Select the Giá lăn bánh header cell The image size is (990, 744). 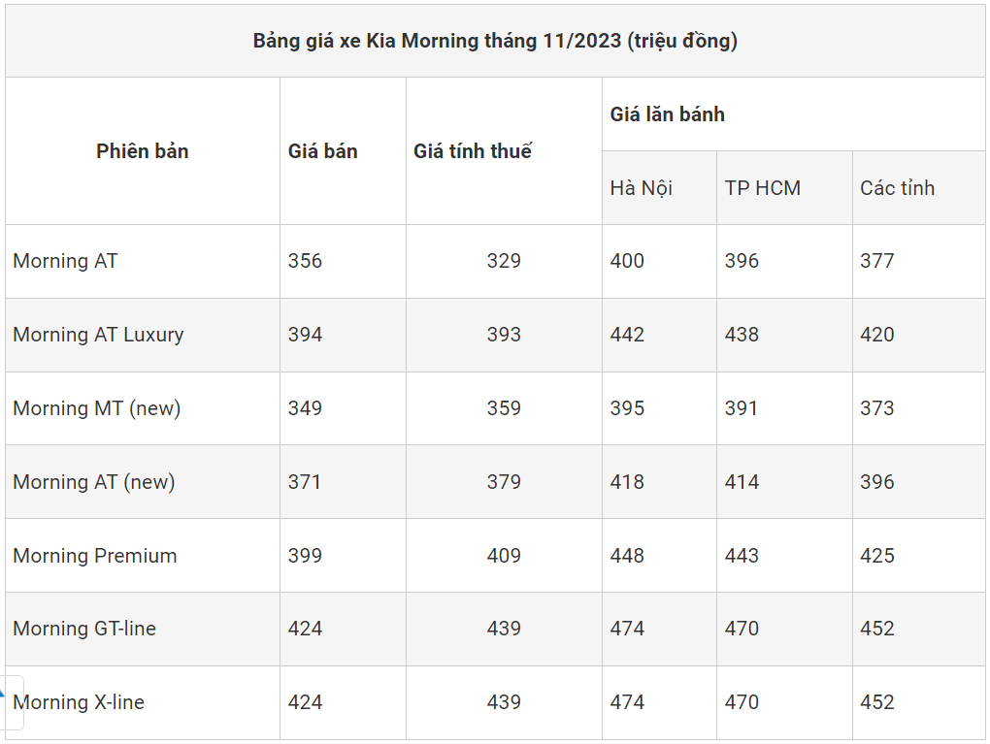point(668,114)
